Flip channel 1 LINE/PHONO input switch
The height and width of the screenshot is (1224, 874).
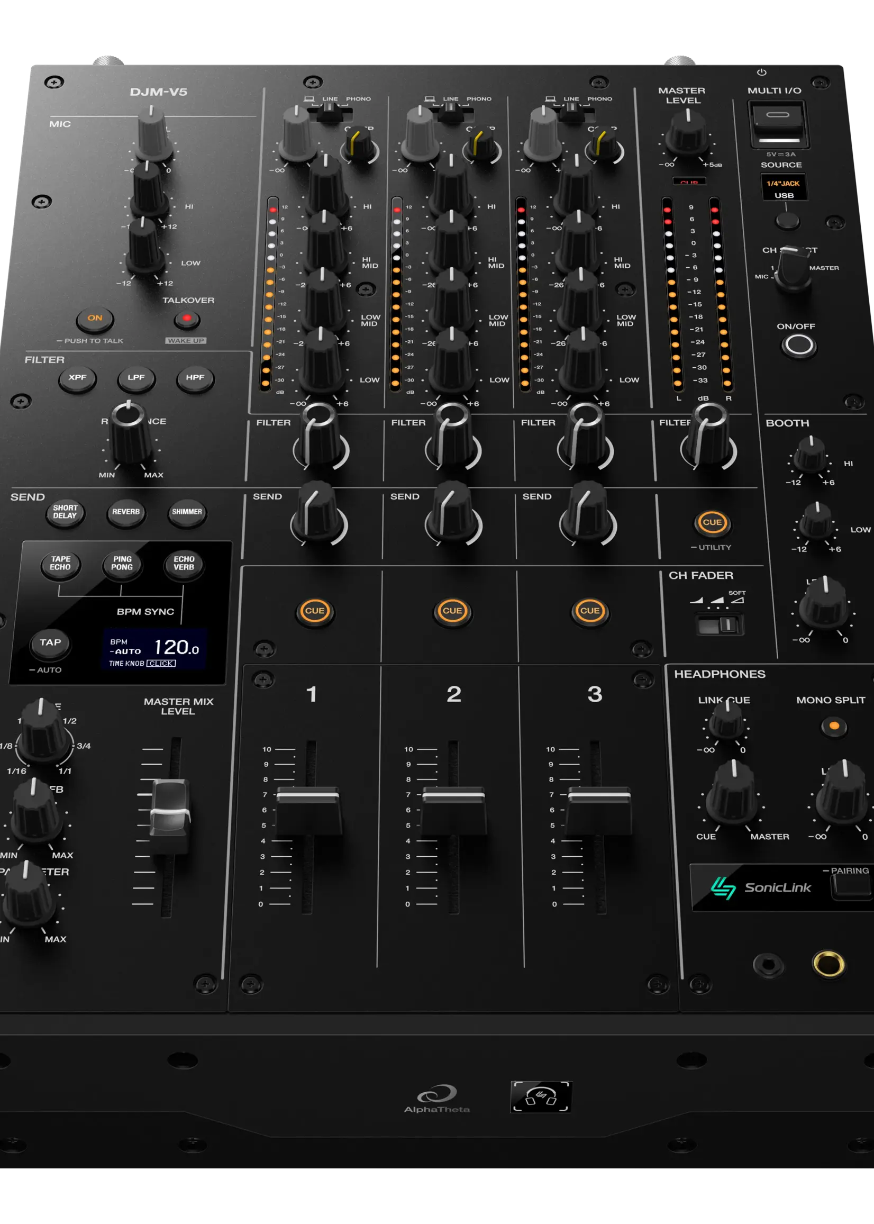330,111
